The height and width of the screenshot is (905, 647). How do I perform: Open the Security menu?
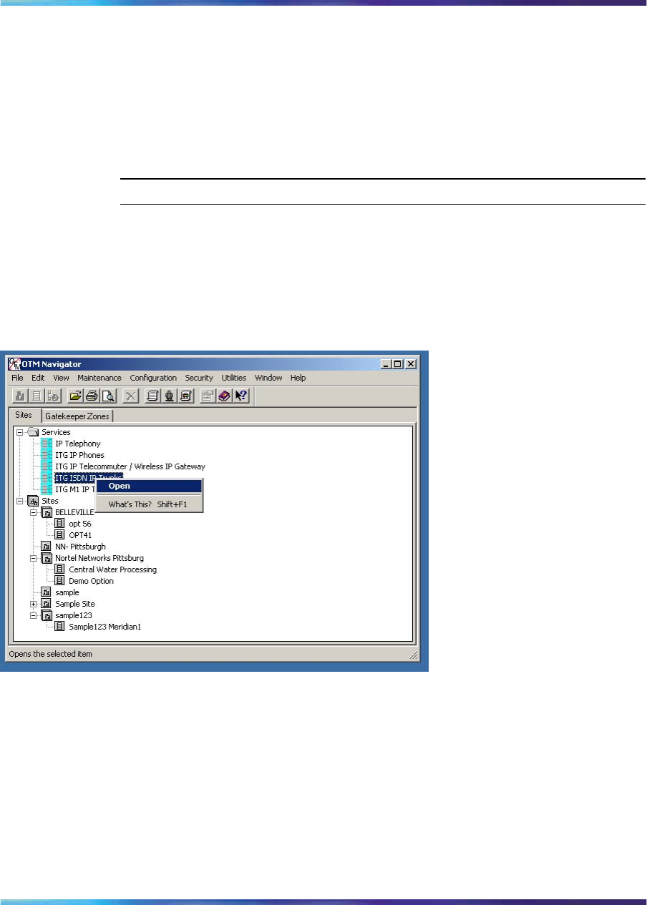pos(199,378)
